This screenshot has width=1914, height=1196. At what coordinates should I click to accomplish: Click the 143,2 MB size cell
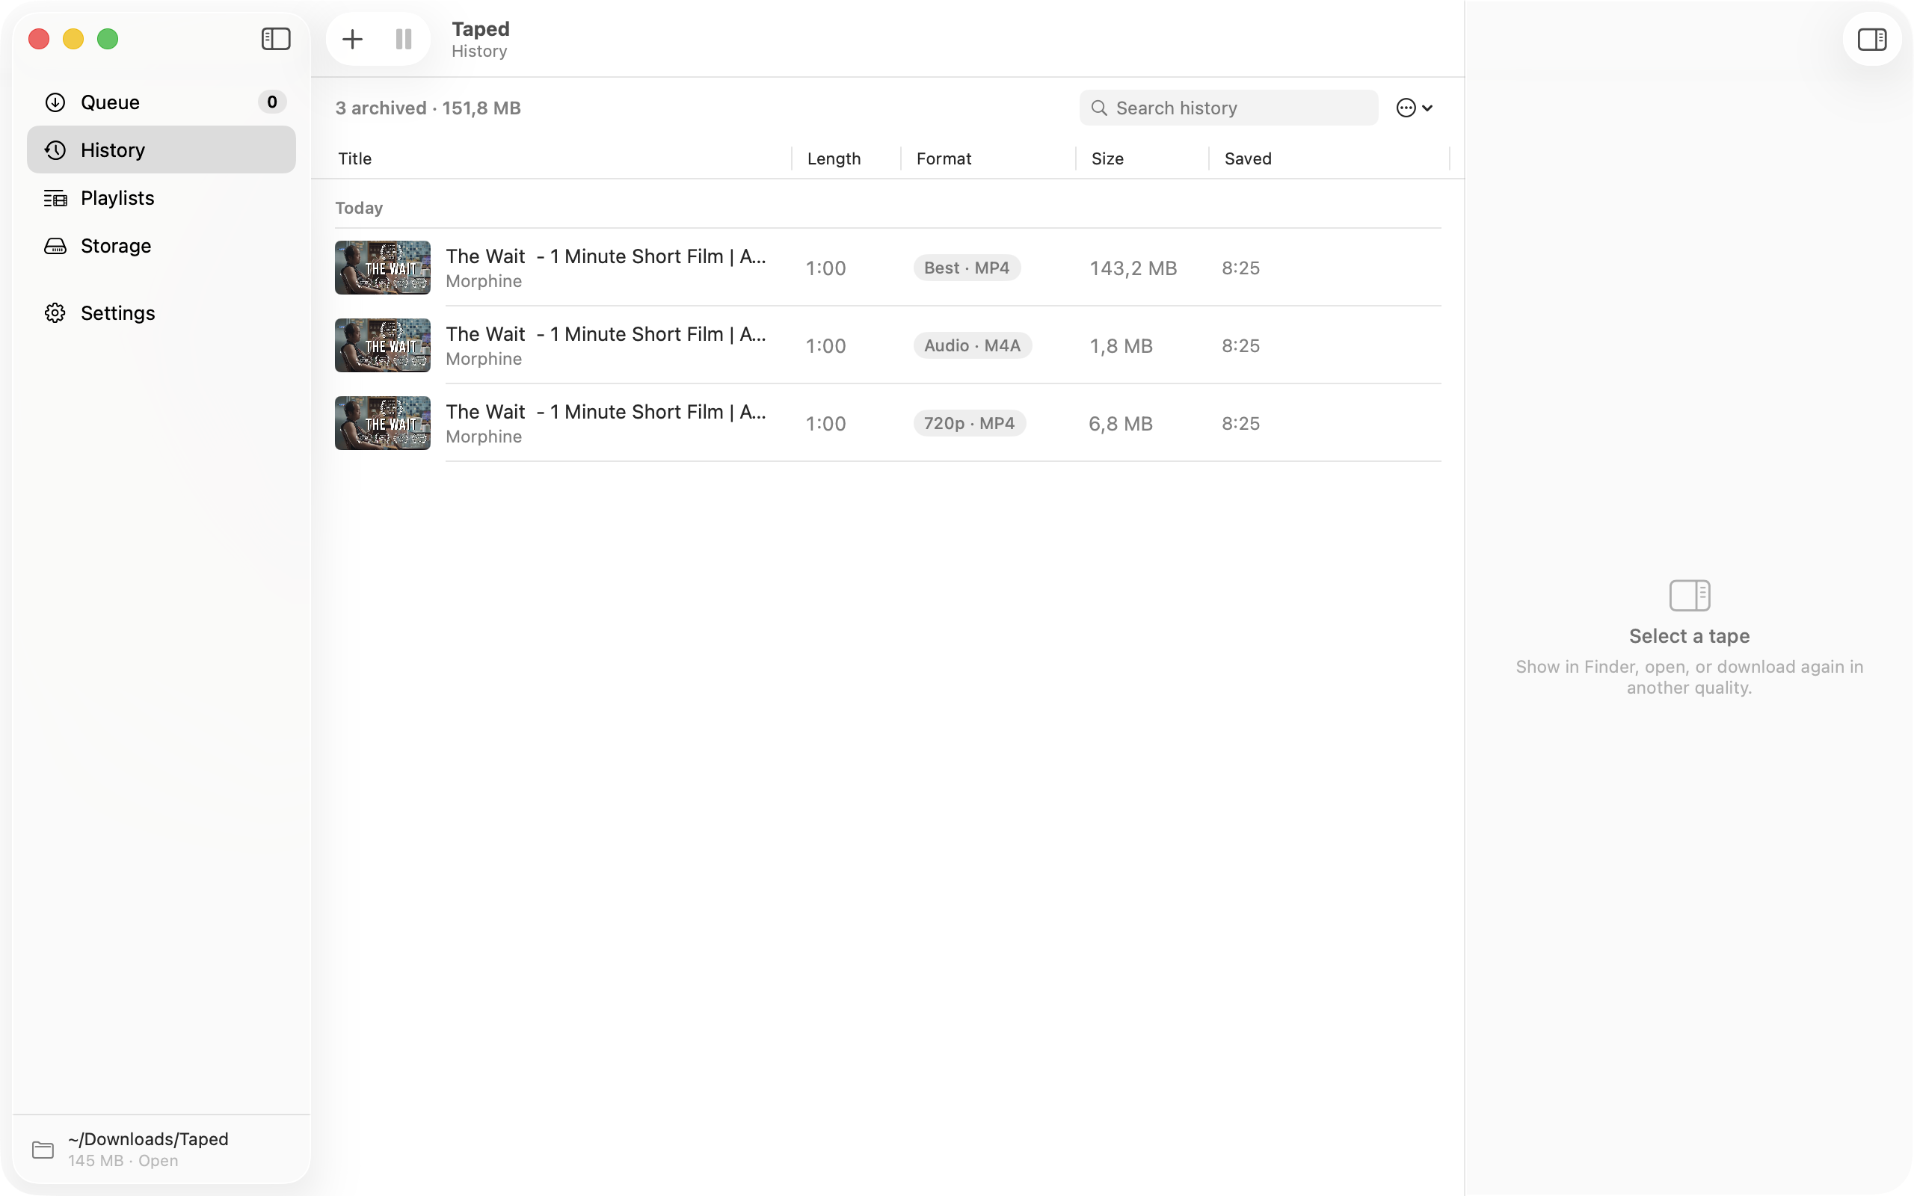pyautogui.click(x=1133, y=268)
